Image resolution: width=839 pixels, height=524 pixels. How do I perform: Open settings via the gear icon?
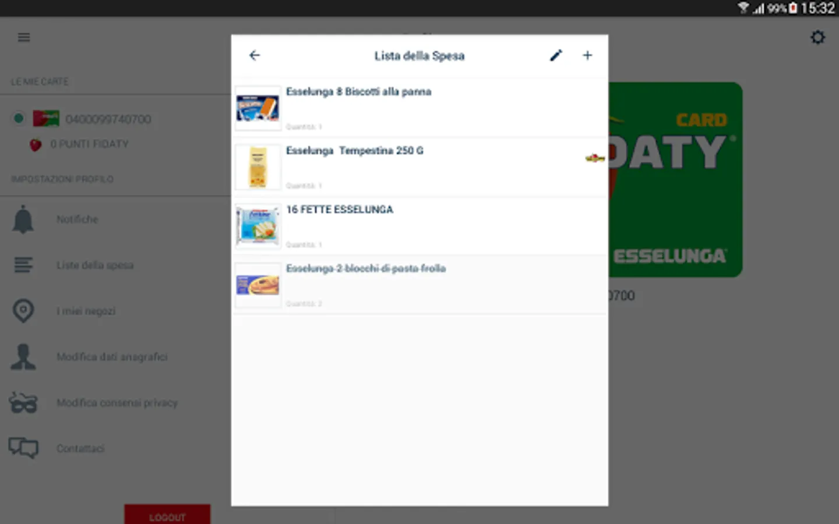click(x=818, y=37)
